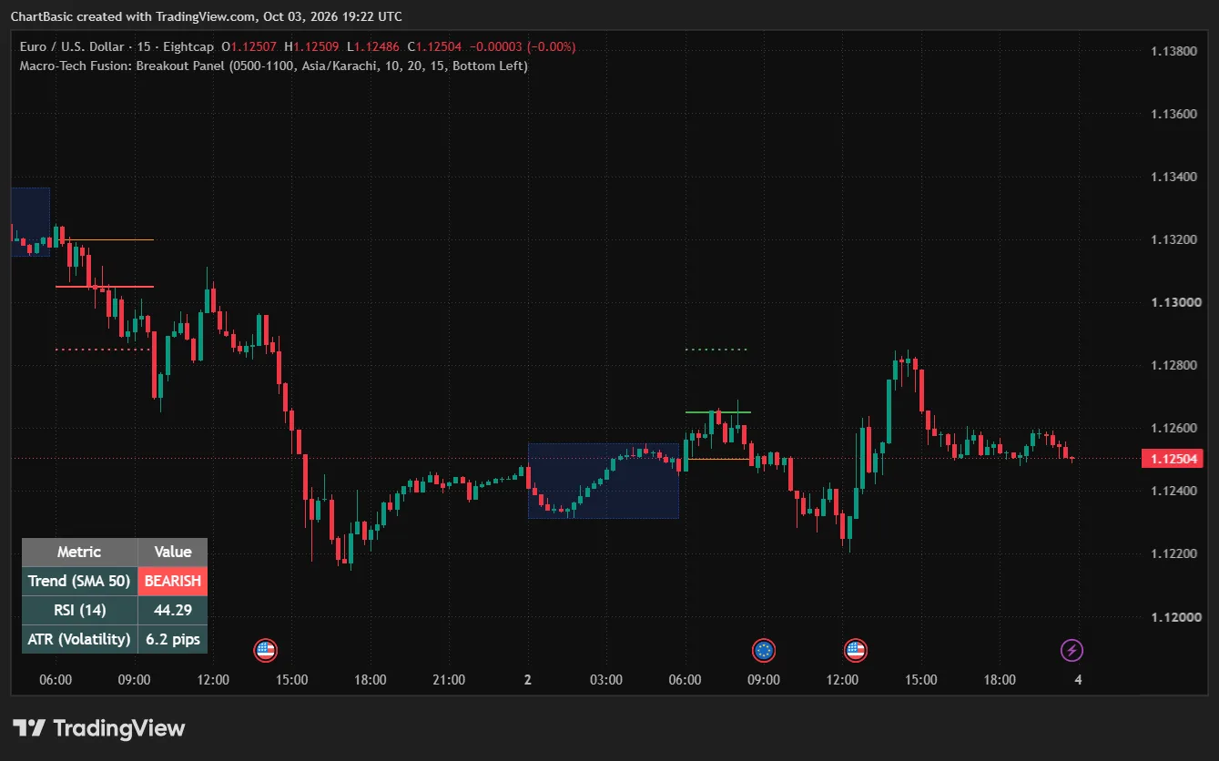Select the Euro / U.S. Dollar symbol title
This screenshot has height=761, width=1219.
[72, 46]
